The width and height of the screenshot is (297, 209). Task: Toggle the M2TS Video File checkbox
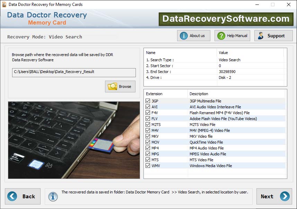[x=147, y=124]
